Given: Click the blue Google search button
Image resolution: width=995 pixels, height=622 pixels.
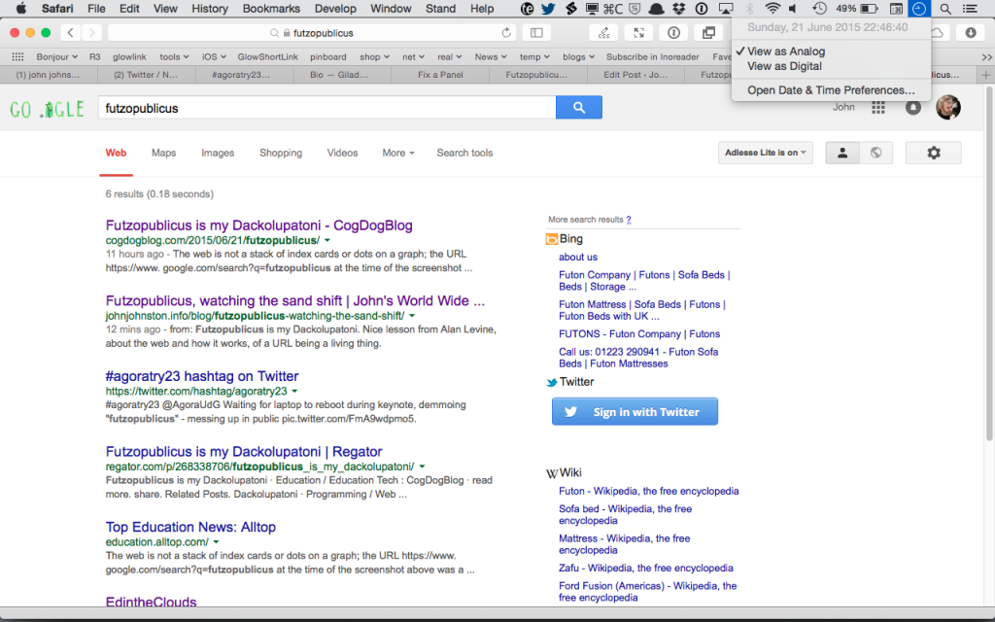Looking at the screenshot, I should [579, 107].
